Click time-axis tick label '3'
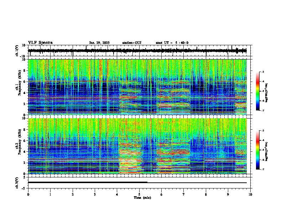 point(95,194)
